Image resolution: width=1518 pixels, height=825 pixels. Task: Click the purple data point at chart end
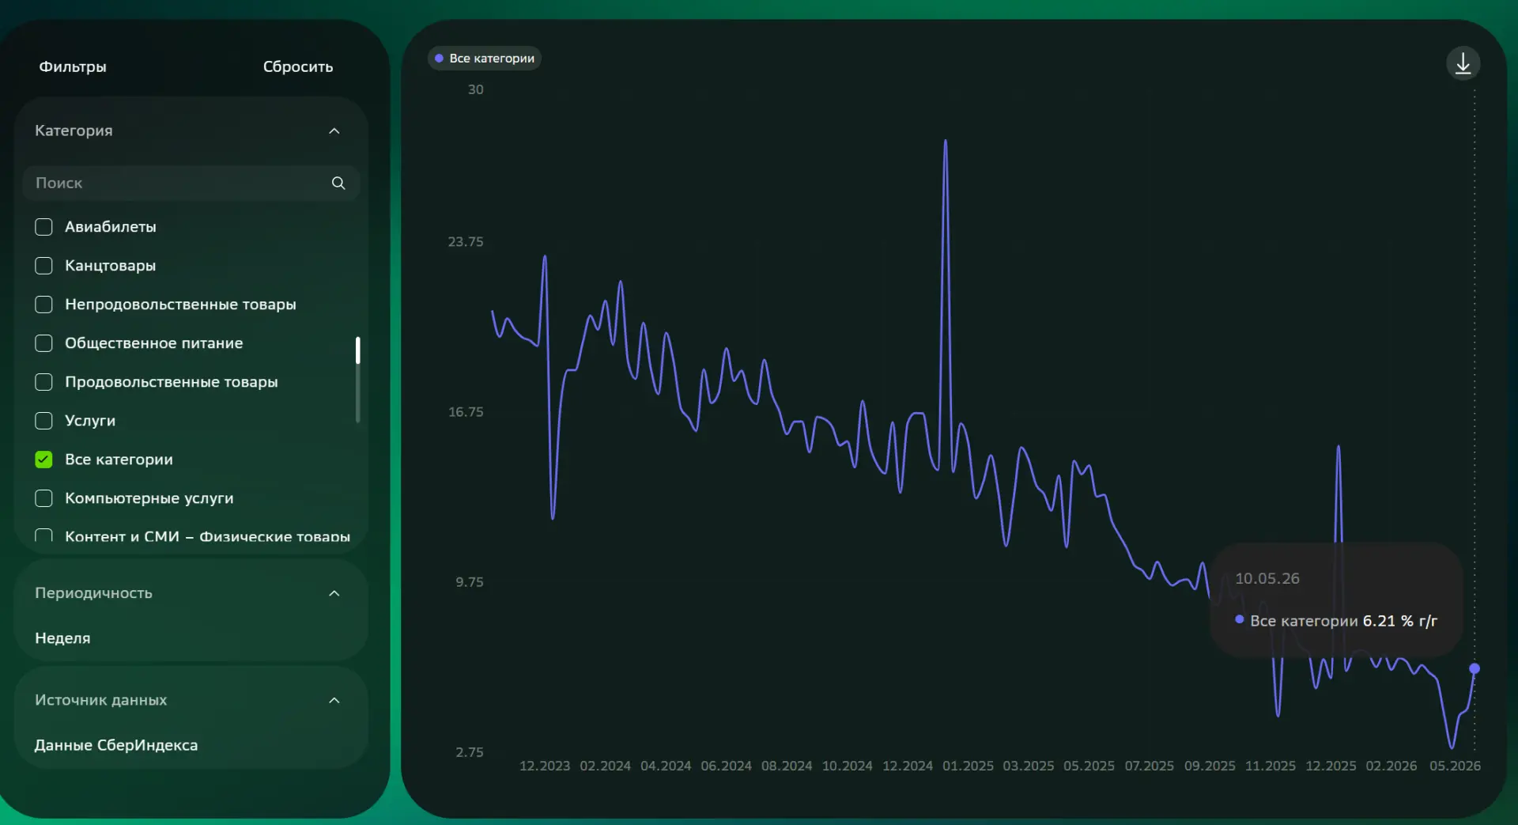[x=1475, y=668]
